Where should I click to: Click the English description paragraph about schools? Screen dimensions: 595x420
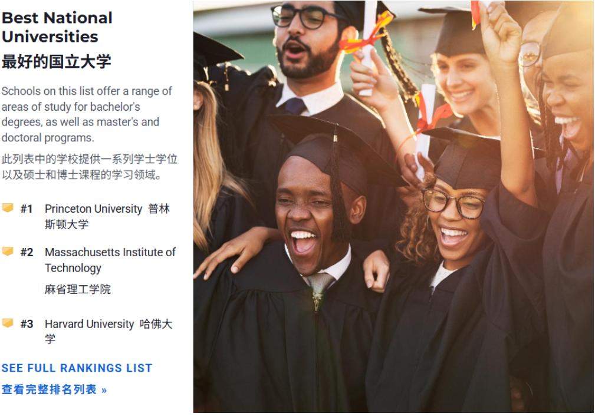87,114
